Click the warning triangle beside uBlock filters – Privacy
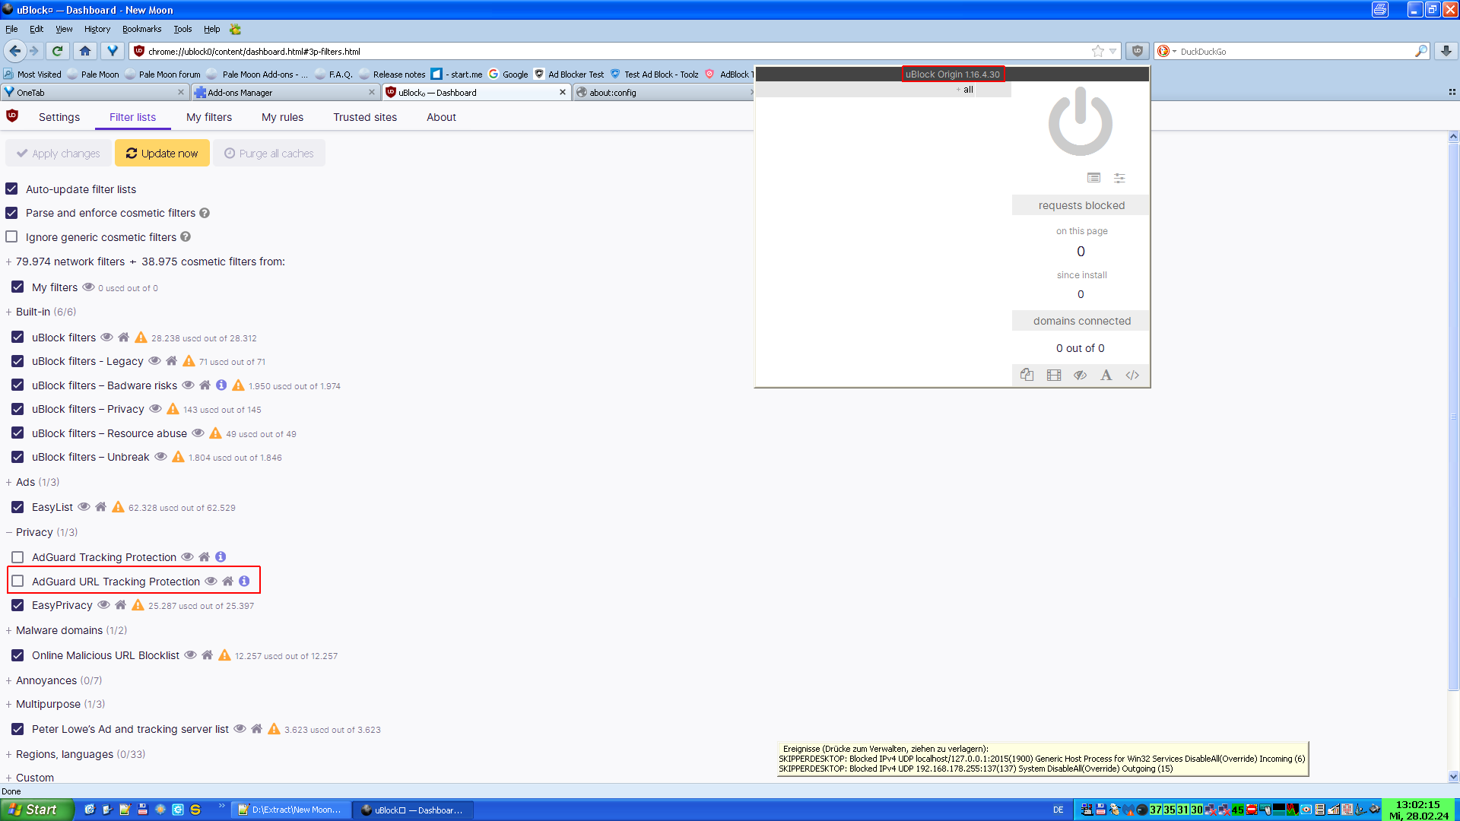The height and width of the screenshot is (821, 1460). (173, 409)
